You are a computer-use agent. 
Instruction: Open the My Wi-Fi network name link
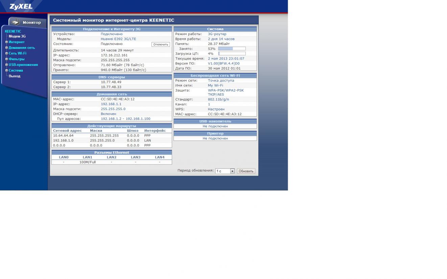pos(215,85)
